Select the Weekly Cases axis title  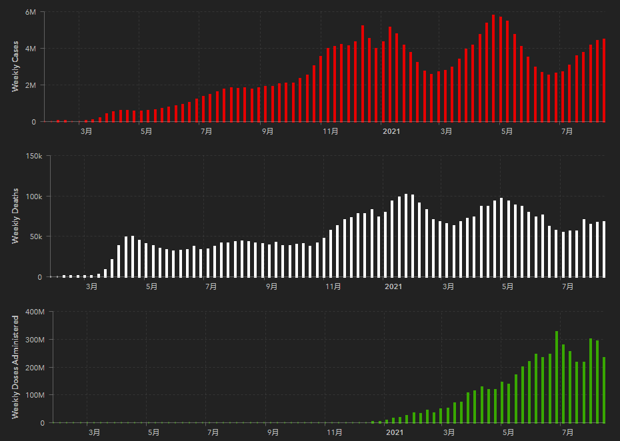click(x=15, y=67)
